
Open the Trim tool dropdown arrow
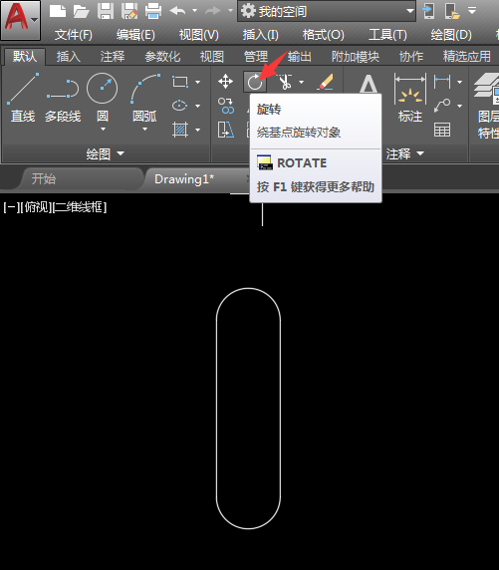point(301,82)
